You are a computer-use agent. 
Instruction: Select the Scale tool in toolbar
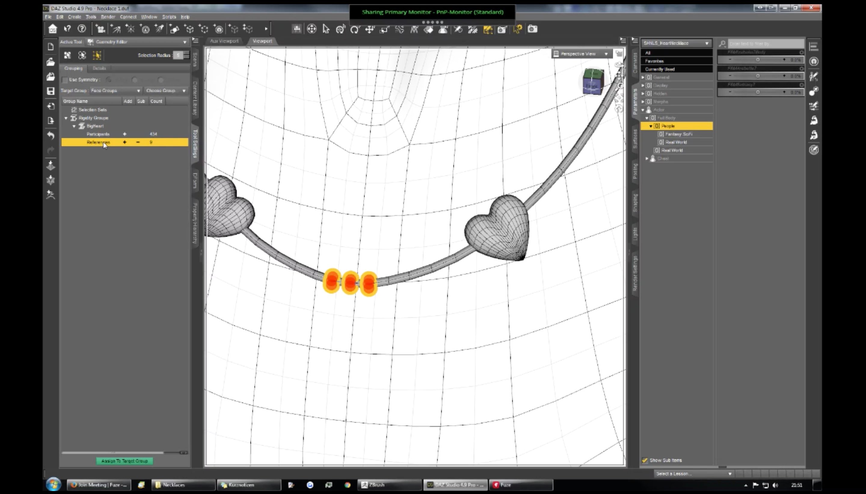(x=384, y=29)
